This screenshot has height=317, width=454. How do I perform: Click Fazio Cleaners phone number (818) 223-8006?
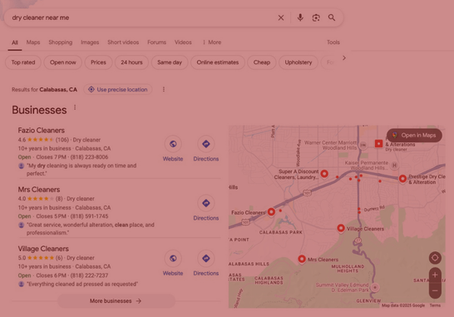pyautogui.click(x=89, y=157)
